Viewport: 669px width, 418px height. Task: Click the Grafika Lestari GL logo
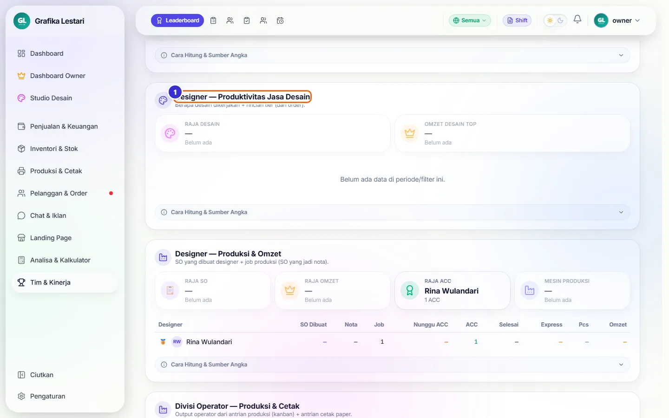coord(22,21)
